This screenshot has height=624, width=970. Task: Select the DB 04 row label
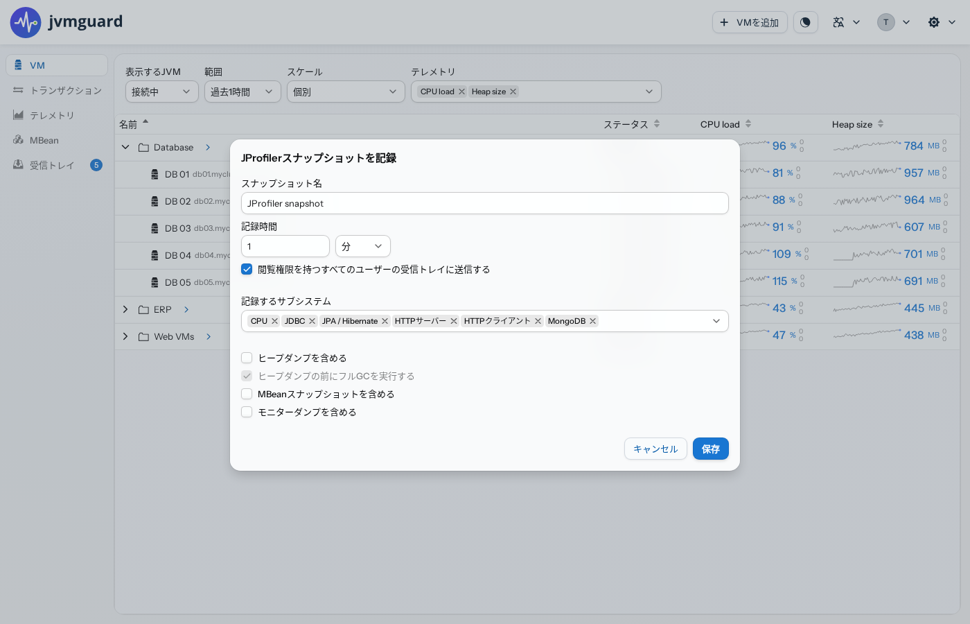click(178, 255)
